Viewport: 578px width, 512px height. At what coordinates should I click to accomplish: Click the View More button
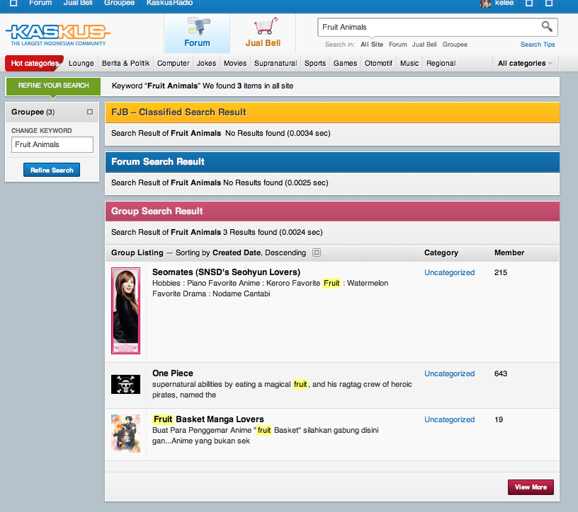click(x=531, y=487)
